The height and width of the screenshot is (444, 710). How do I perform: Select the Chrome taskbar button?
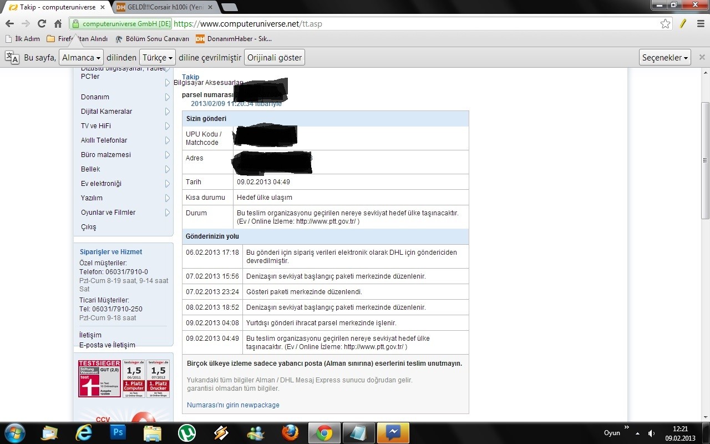[324, 433]
